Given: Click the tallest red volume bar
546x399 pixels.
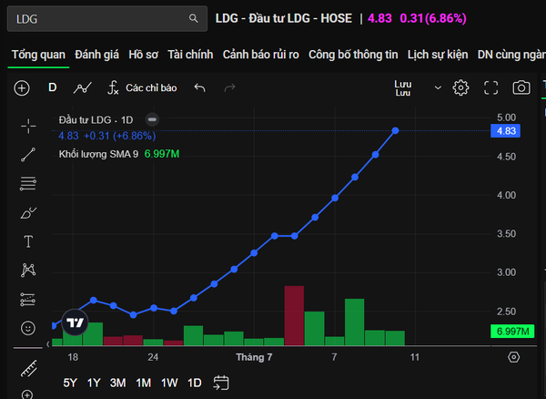Looking at the screenshot, I should [x=294, y=316].
